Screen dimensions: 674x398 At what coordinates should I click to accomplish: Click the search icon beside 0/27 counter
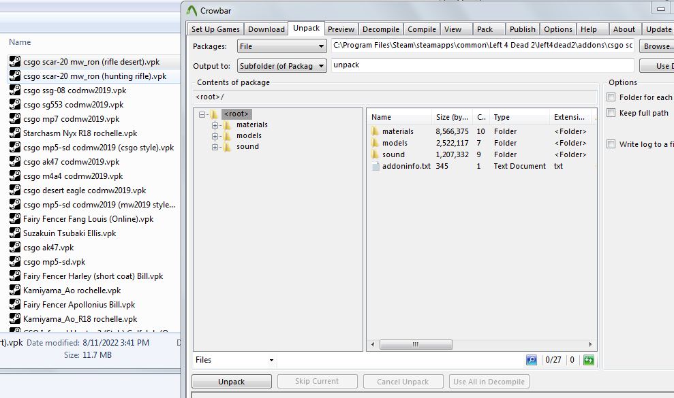click(x=532, y=360)
